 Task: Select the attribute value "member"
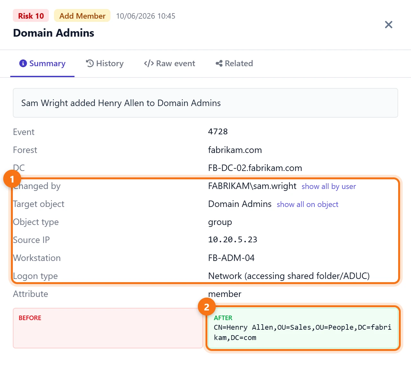click(x=224, y=294)
